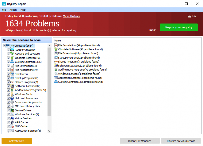Click the Windows Services icon in results list
The image size is (203, 146).
pos(56,74)
